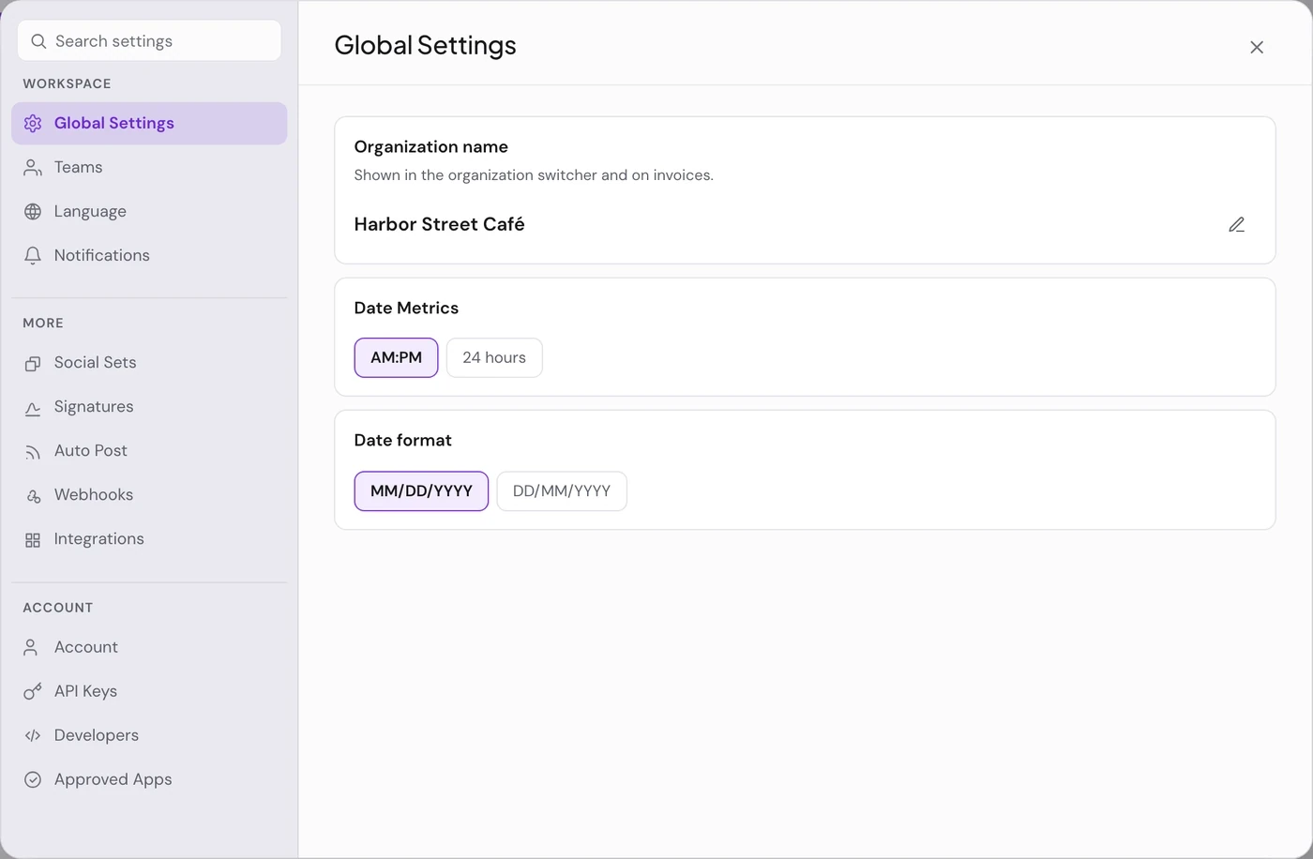The image size is (1313, 859).
Task: Click the Date format heading
Action: (402, 440)
